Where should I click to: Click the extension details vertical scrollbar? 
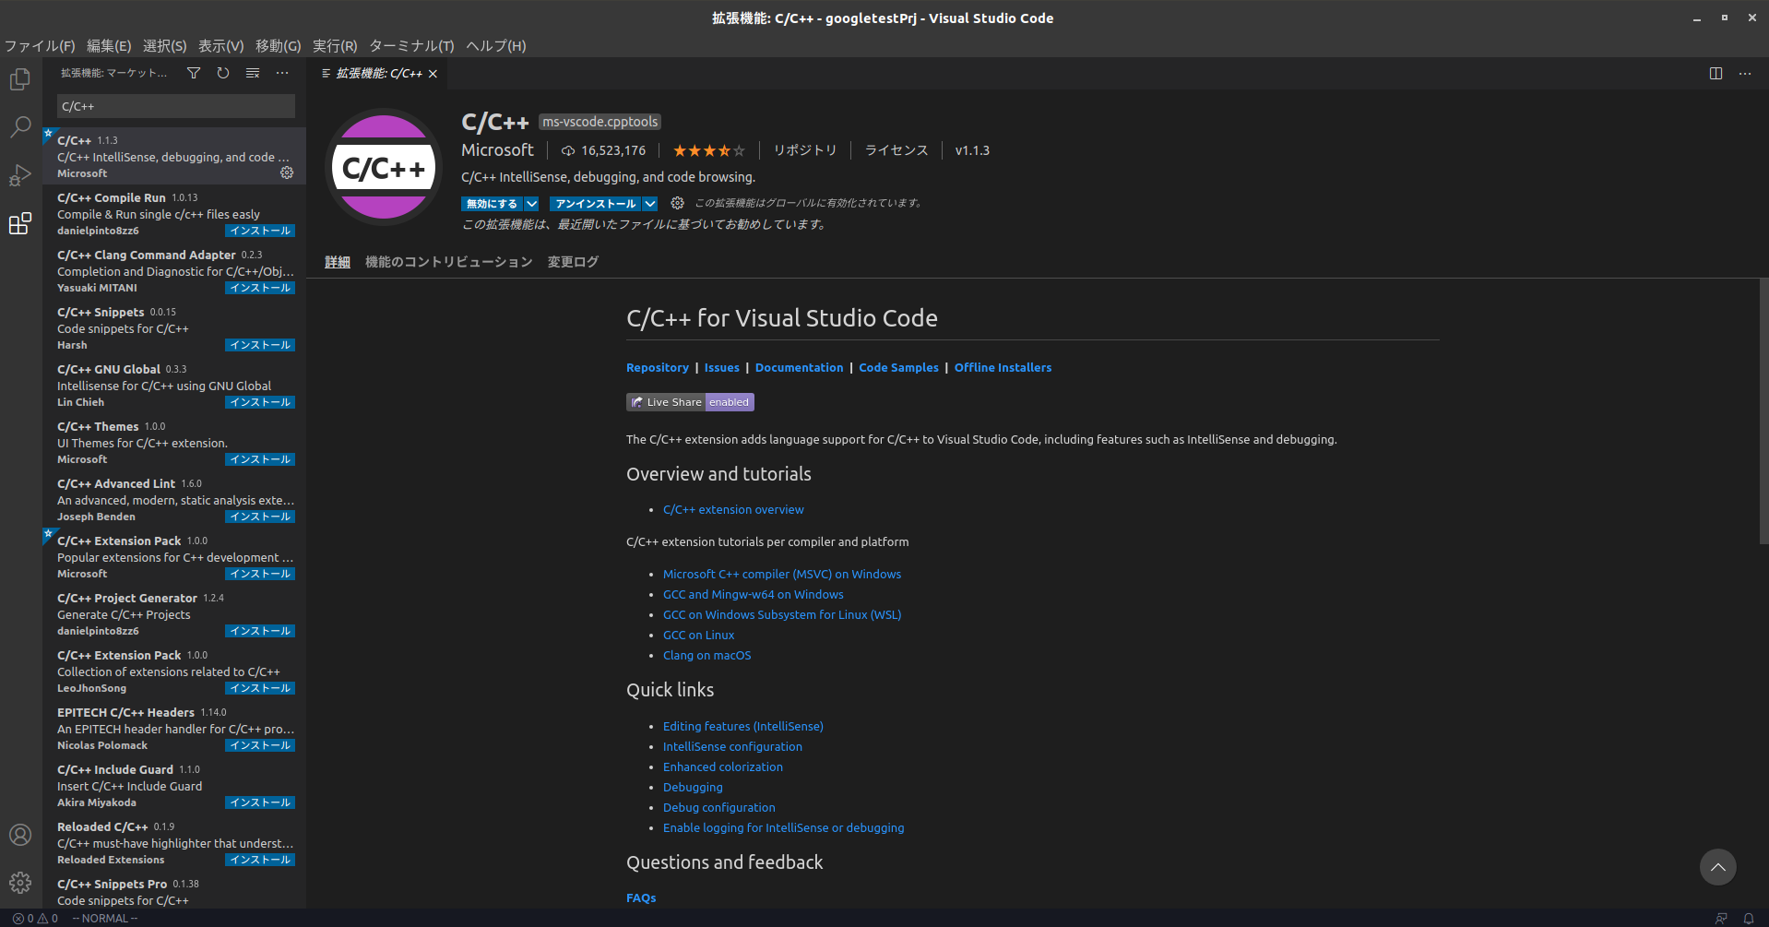tap(1763, 411)
